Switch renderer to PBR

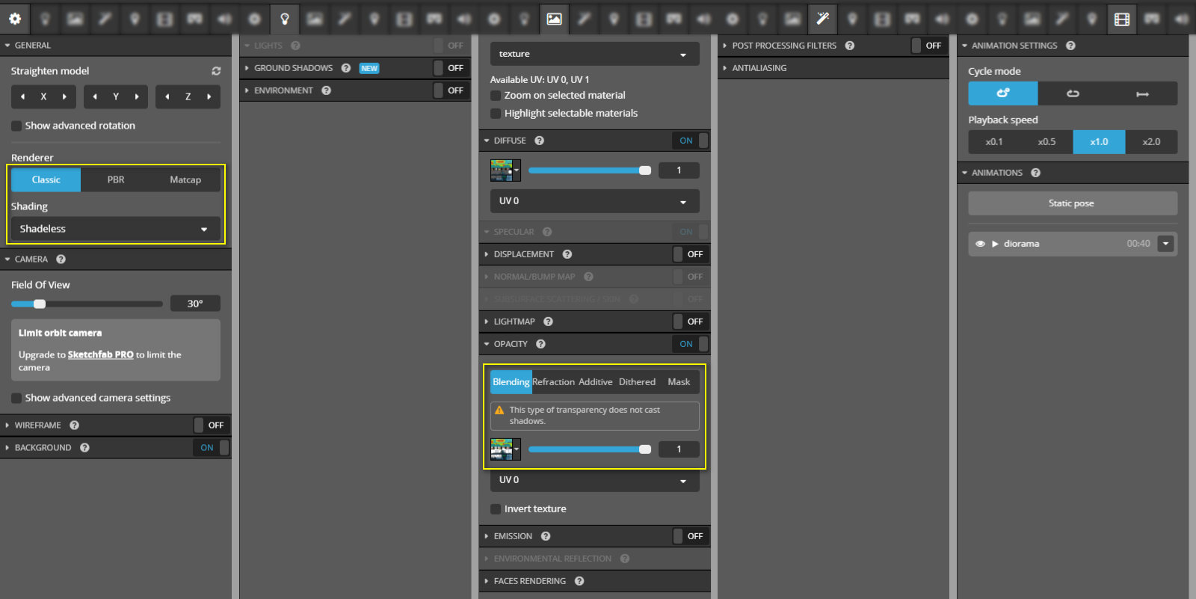tap(116, 179)
